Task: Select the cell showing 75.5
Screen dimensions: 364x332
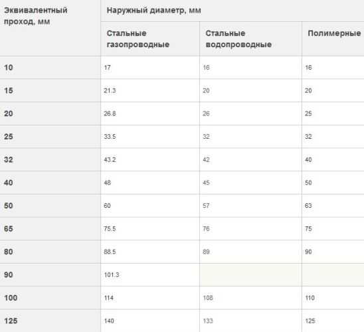Action: point(150,229)
